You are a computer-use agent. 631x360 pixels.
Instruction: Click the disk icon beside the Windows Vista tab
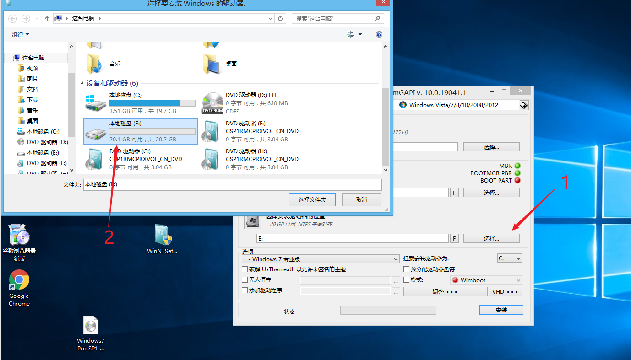coord(524,105)
